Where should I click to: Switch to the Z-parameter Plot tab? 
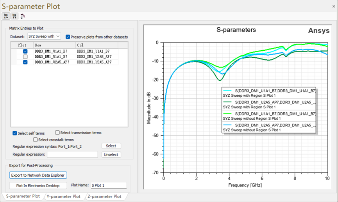[104, 197]
